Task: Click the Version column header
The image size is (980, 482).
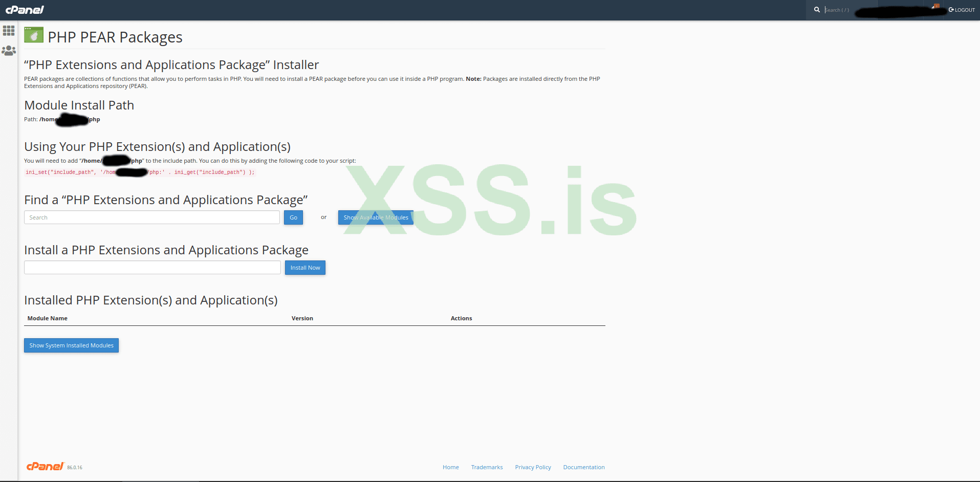Action: pos(302,318)
